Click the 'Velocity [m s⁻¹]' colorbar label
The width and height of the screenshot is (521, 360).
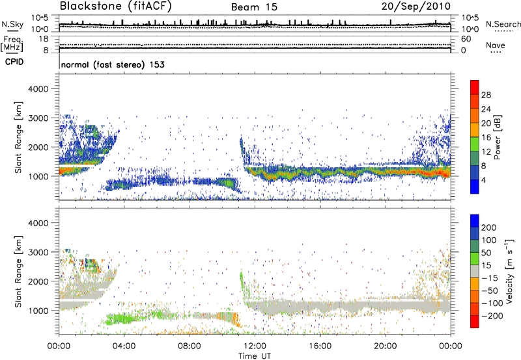coord(509,271)
